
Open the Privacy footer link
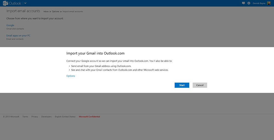[35, 117]
